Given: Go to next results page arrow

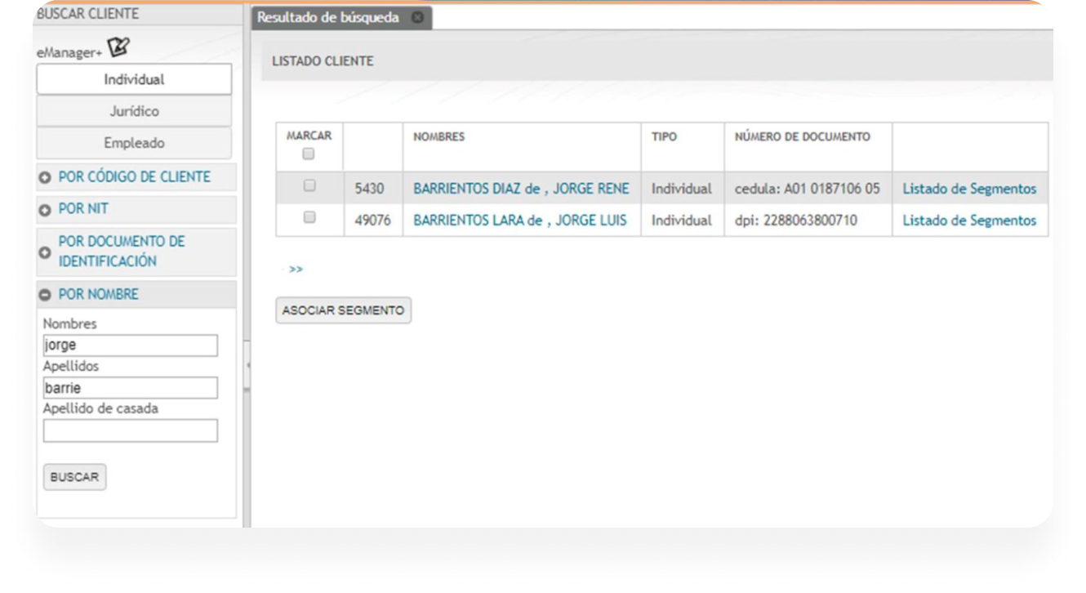Looking at the screenshot, I should pos(296,269).
